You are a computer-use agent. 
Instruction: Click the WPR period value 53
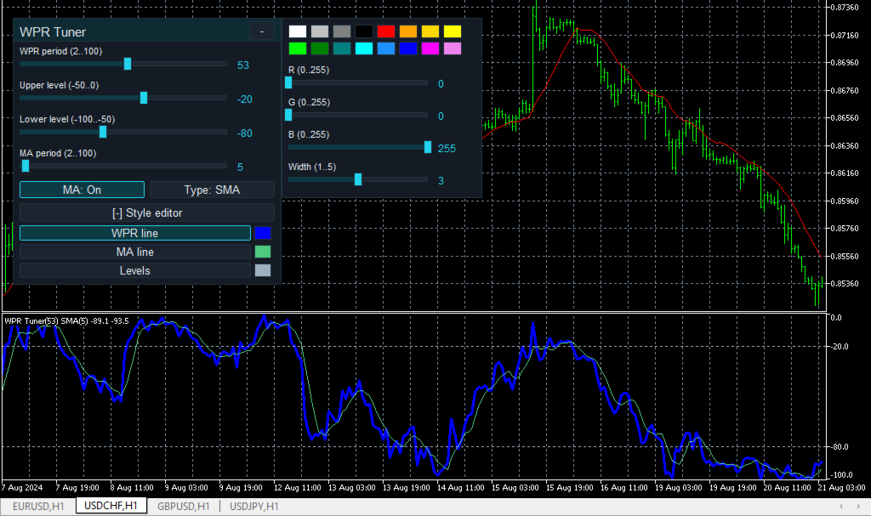(x=243, y=65)
